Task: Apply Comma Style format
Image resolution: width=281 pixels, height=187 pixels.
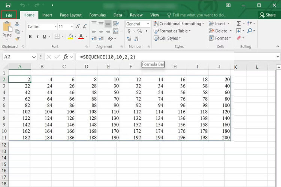Action: pyautogui.click(x=146, y=31)
